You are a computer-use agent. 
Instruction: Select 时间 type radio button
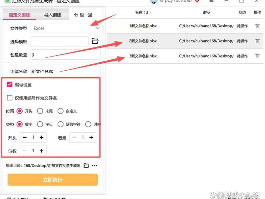point(88,124)
